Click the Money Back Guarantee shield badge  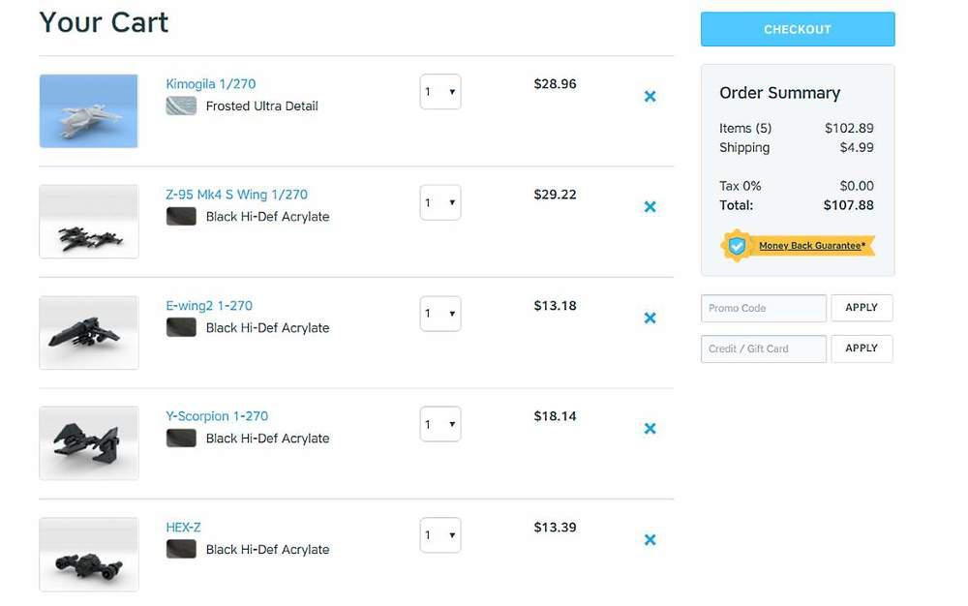738,246
